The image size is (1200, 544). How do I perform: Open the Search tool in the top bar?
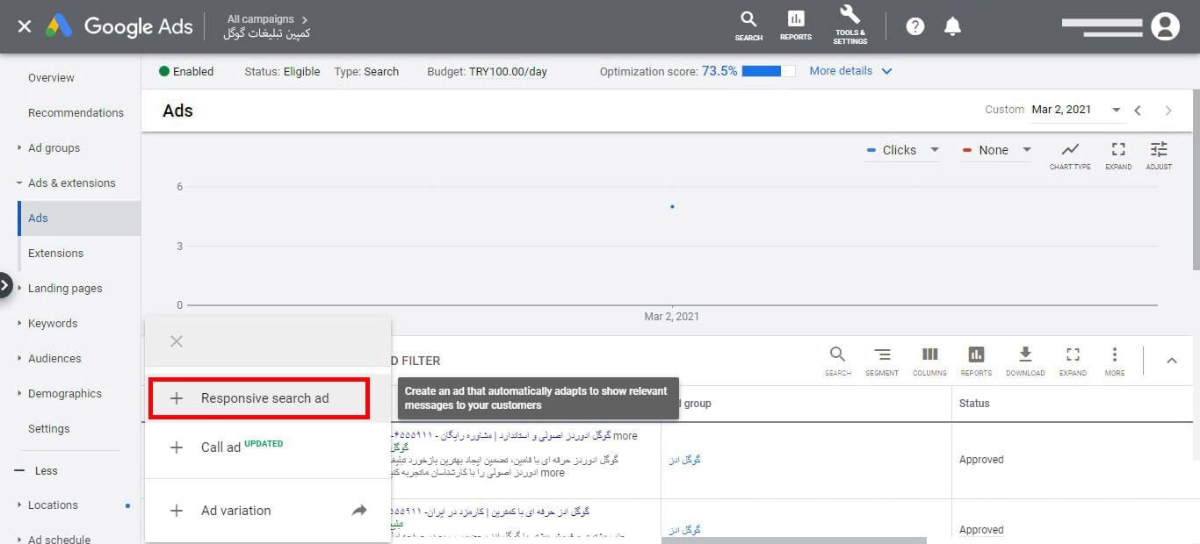point(748,25)
